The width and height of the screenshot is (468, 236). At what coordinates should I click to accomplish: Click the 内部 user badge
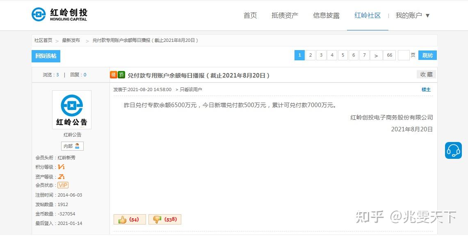click(x=72, y=146)
